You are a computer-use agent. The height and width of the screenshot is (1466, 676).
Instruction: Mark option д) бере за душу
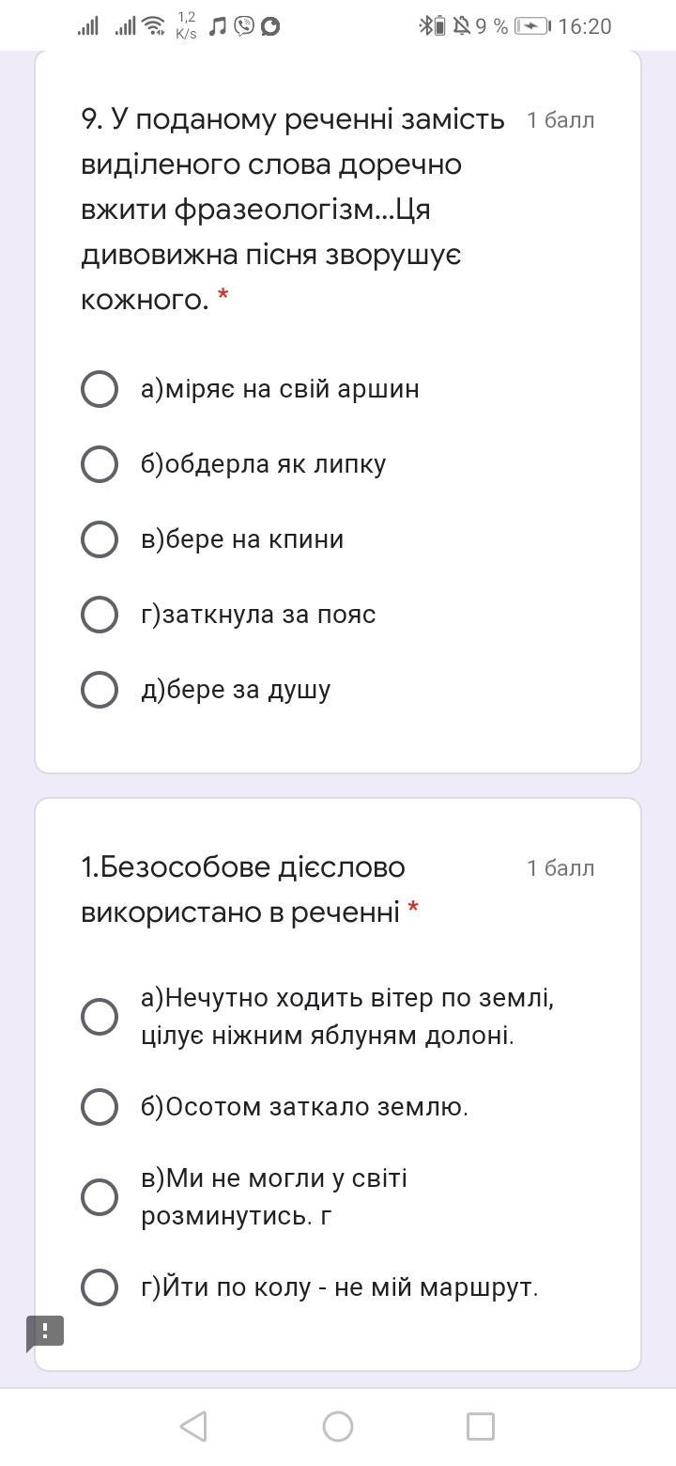pos(100,690)
